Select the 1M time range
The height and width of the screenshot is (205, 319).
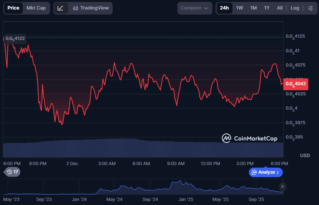[x=253, y=8]
